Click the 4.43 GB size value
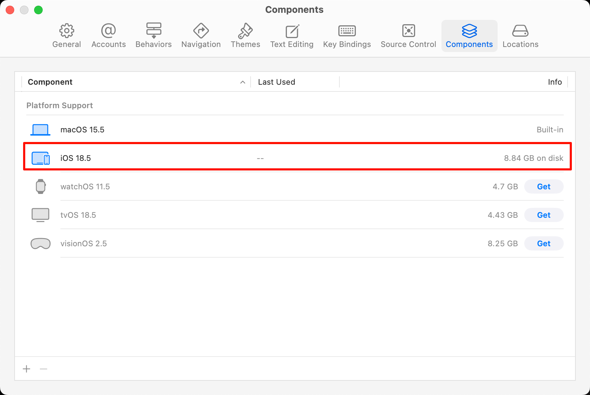Viewport: 590px width, 395px height. 503,215
